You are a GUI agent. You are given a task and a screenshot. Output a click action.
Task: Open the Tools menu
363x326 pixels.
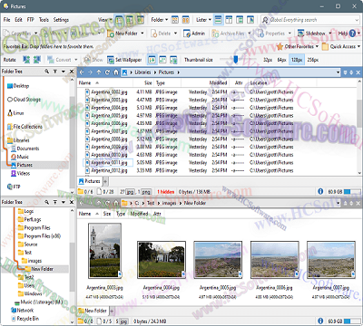point(44,20)
